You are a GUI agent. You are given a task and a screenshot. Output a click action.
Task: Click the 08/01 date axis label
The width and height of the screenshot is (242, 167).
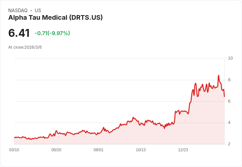[98, 150]
